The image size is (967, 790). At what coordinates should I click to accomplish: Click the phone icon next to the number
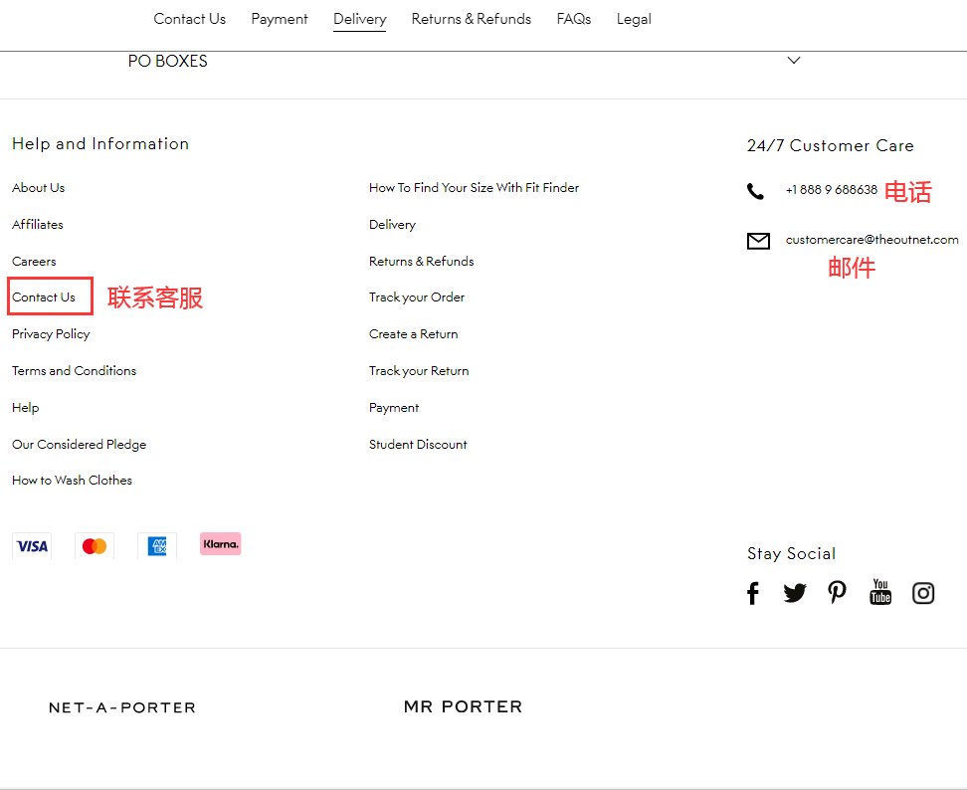click(x=756, y=190)
